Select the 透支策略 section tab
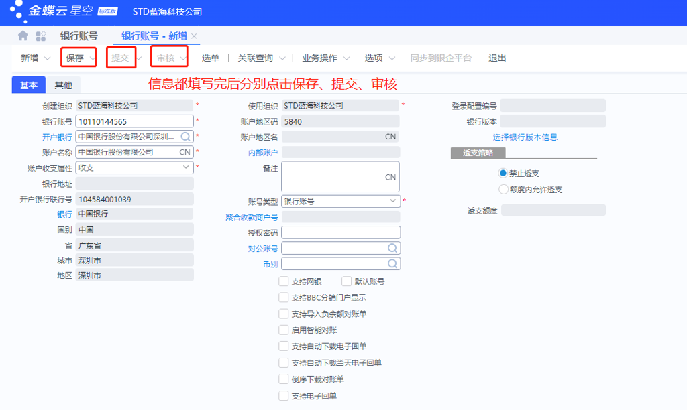This screenshot has width=687, height=410. coord(478,153)
